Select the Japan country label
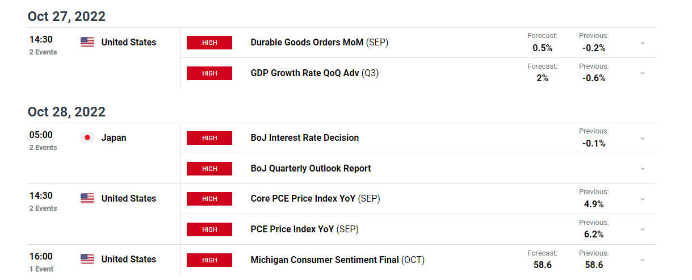This screenshot has width=692, height=280. [114, 137]
